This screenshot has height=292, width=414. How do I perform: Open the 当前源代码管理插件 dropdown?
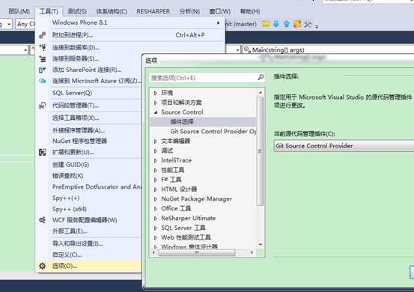click(344, 146)
